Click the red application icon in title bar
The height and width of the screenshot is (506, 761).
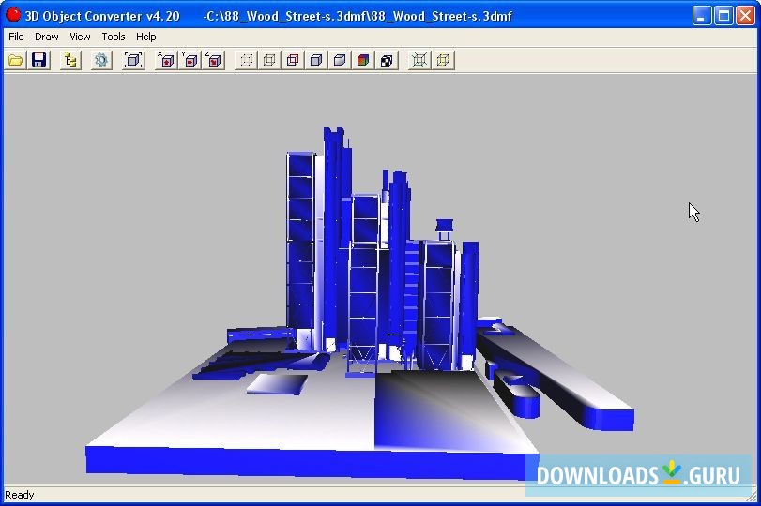pyautogui.click(x=13, y=15)
